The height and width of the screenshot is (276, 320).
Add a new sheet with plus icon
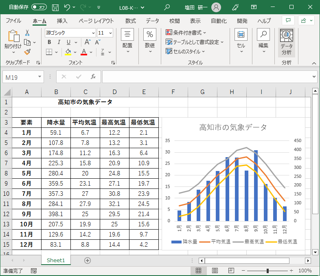(87, 260)
